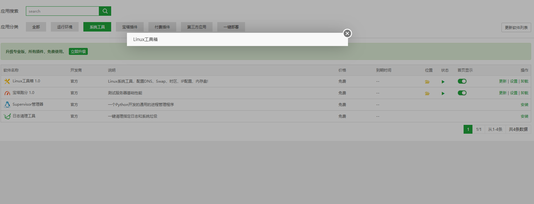Click page number 1 in pagination
534x204 pixels.
tap(468, 129)
